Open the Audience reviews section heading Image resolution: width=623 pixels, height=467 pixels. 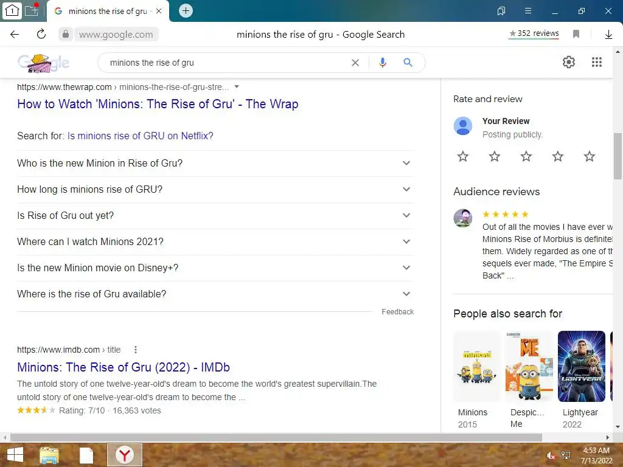pyautogui.click(x=496, y=192)
